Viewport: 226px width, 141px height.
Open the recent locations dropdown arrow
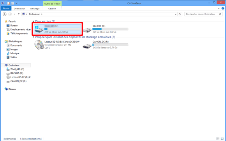coord(14,14)
